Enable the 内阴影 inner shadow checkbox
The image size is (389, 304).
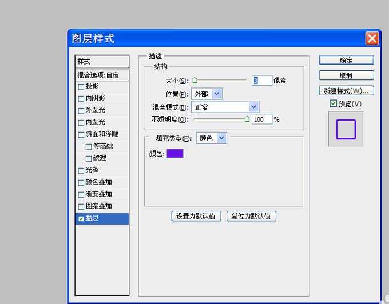pos(81,99)
